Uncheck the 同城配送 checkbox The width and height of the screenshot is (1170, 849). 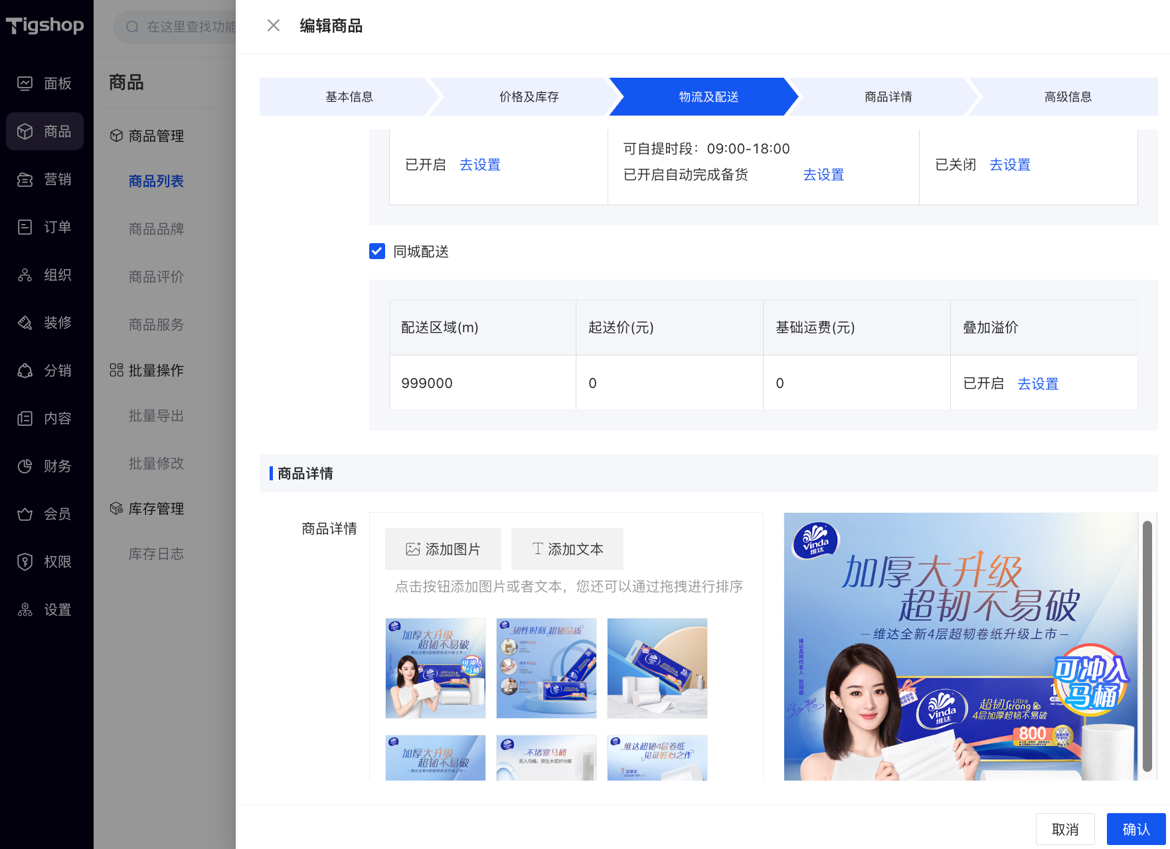click(x=377, y=251)
